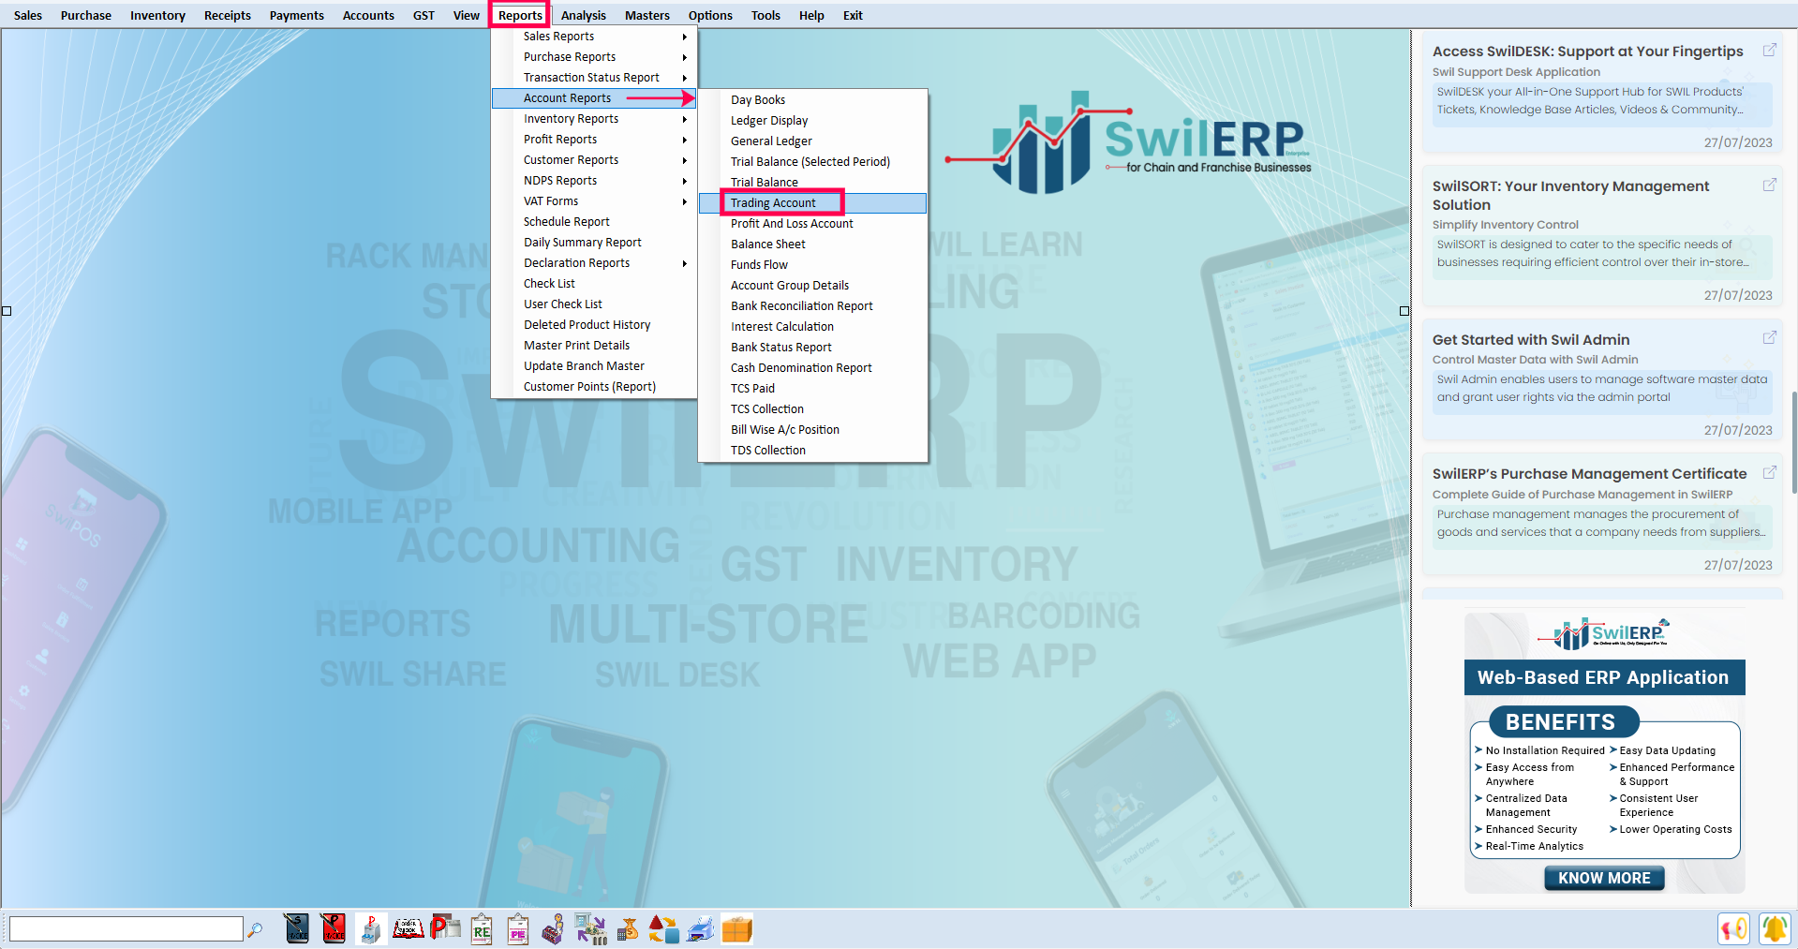This screenshot has height=949, width=1798.
Task: Open Interest Calculation report
Action: click(x=812, y=326)
